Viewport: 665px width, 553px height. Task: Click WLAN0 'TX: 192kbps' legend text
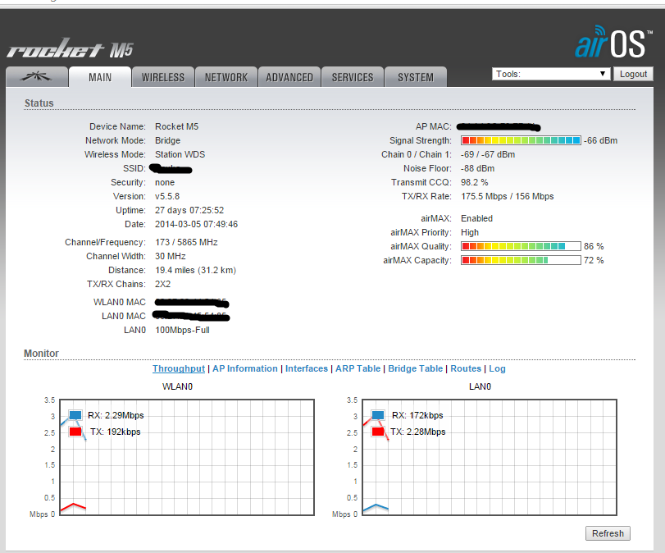116,432
